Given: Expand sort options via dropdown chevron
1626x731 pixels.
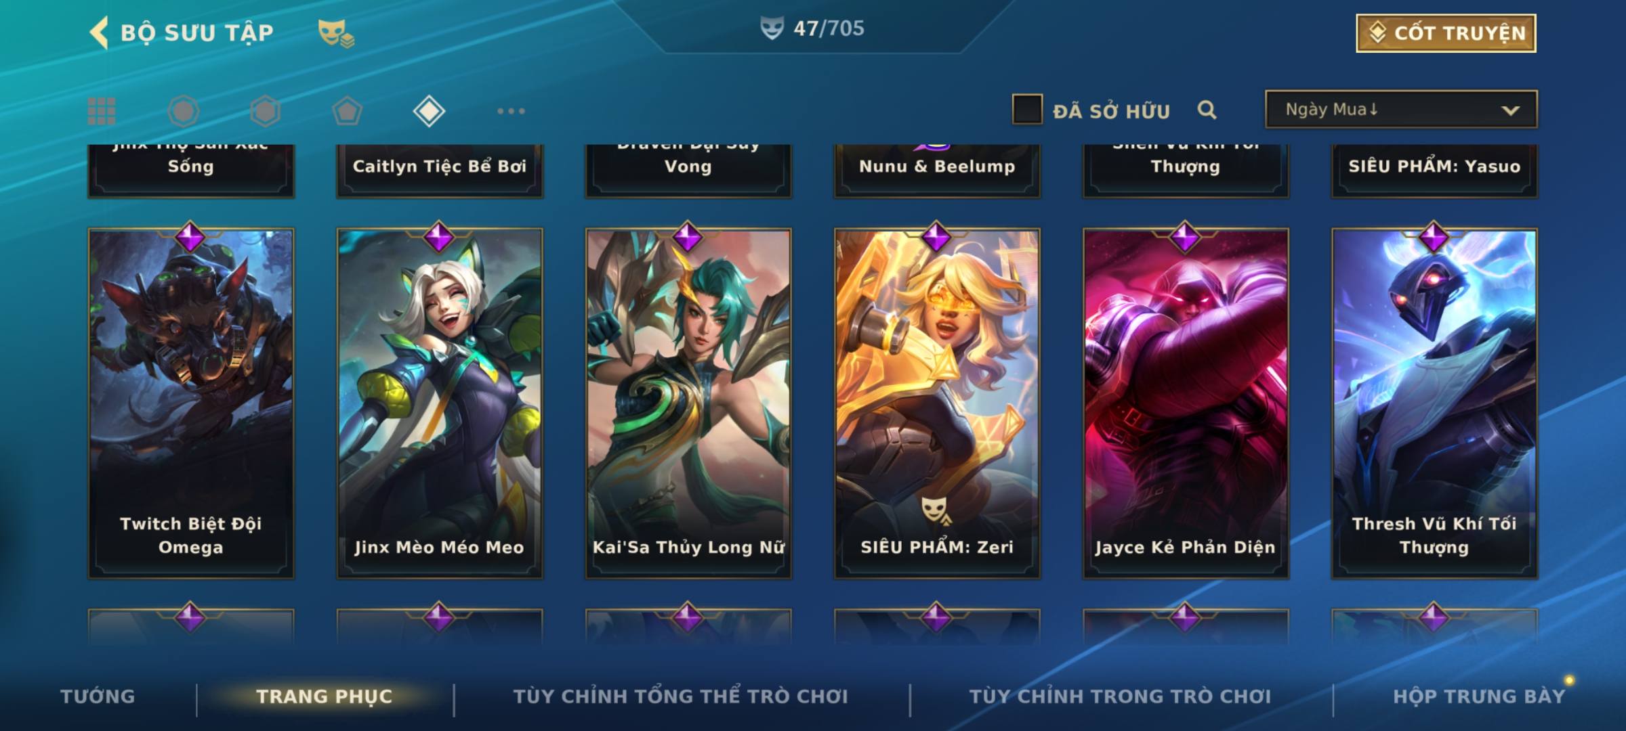Looking at the screenshot, I should pyautogui.click(x=1510, y=110).
